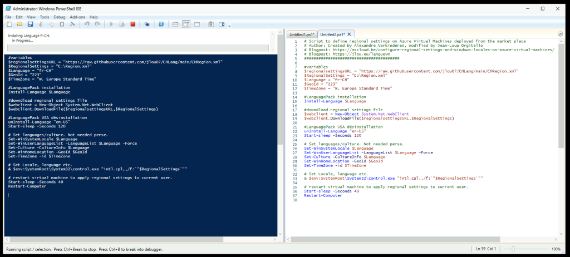Click the script pane vertical scroll down arrow
The image size is (570, 257).
(561, 234)
